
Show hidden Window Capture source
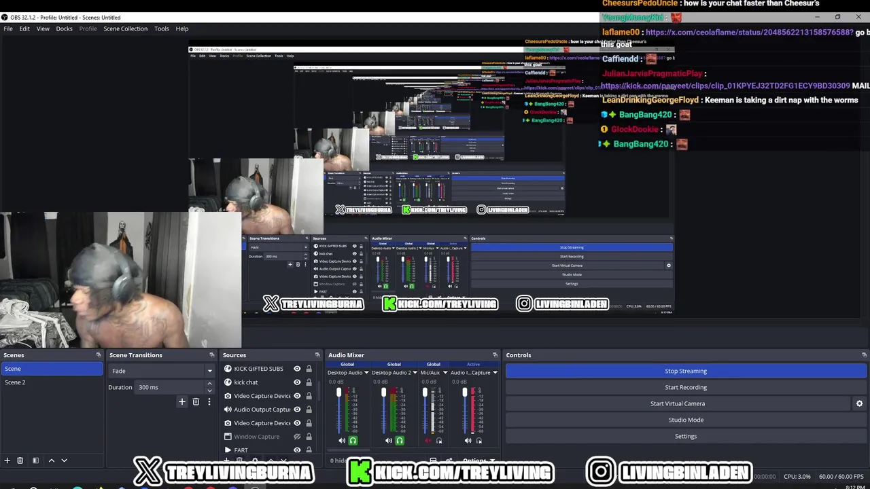[297, 437]
